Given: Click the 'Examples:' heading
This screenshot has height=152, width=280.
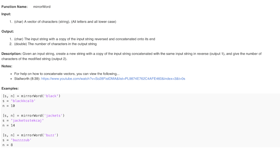Looking at the screenshot, I should tap(10, 88).
